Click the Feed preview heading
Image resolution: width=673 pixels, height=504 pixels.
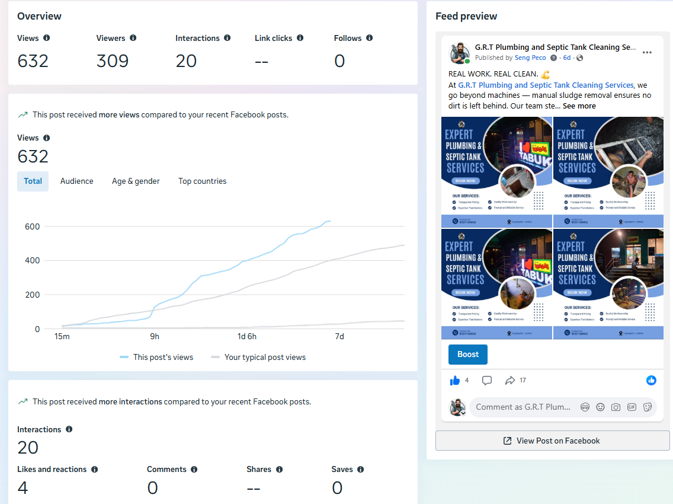point(466,17)
